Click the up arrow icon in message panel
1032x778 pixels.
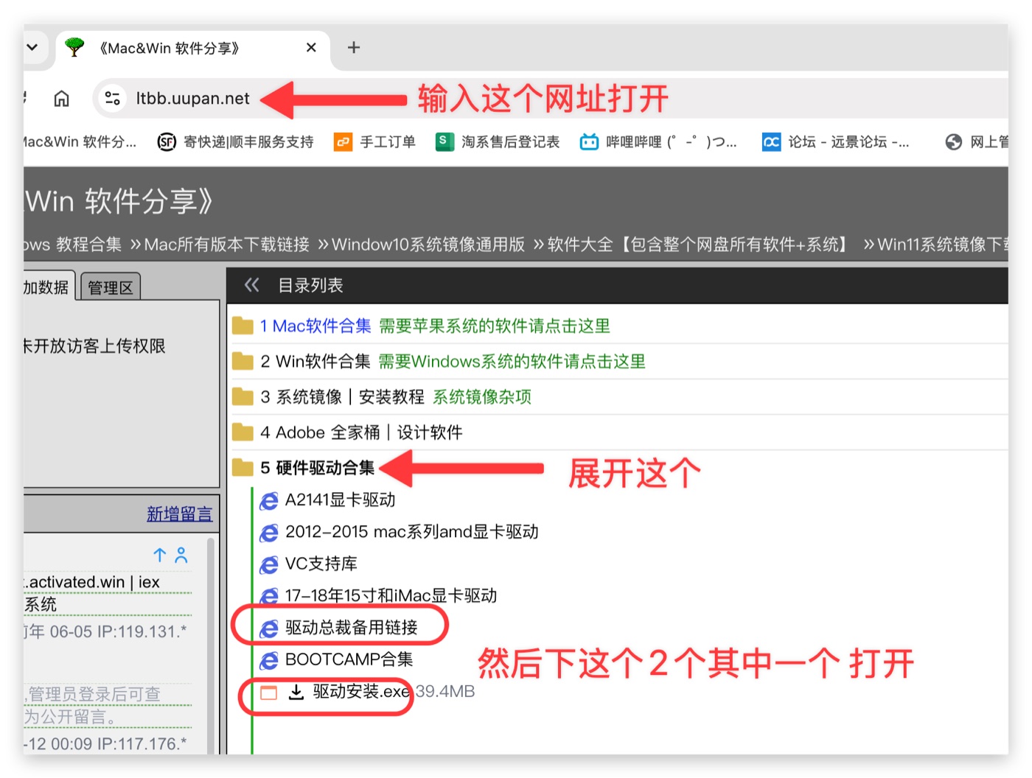(x=160, y=555)
